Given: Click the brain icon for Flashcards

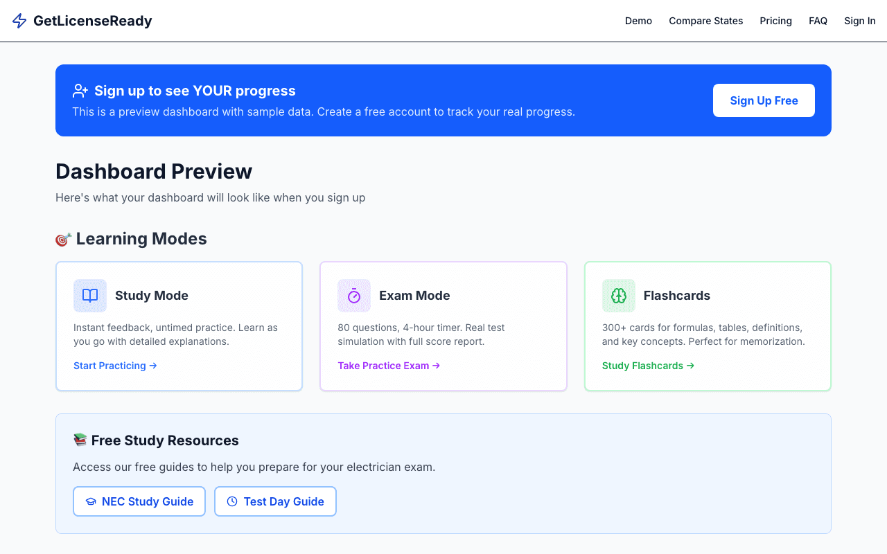Looking at the screenshot, I should click(618, 296).
